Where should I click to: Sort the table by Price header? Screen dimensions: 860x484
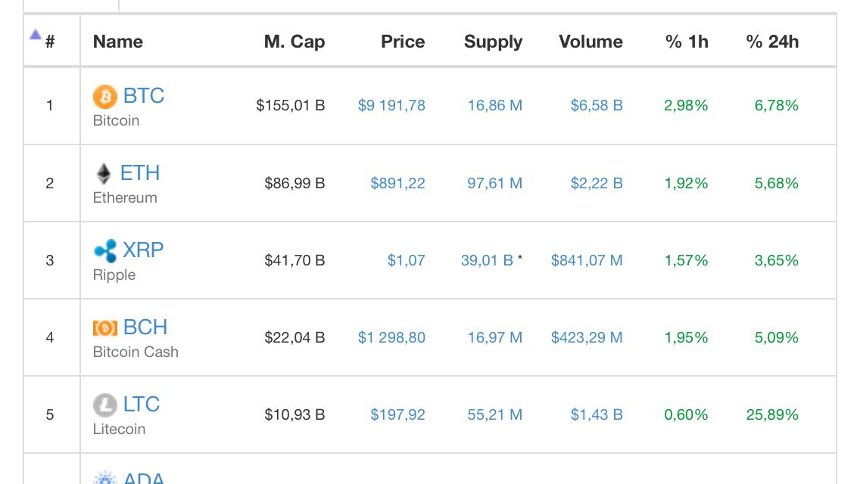click(x=403, y=42)
